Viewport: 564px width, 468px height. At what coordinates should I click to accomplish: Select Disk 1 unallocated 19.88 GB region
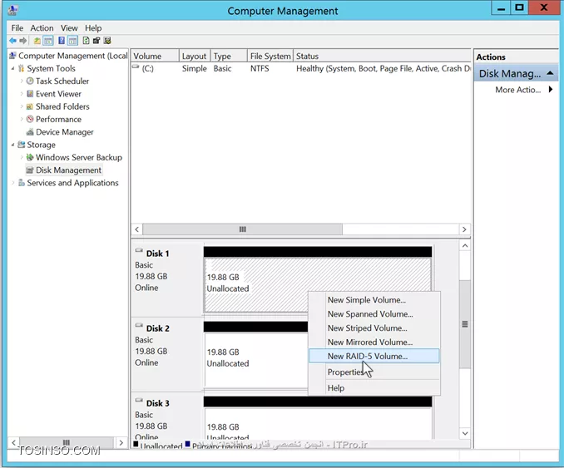coord(318,285)
